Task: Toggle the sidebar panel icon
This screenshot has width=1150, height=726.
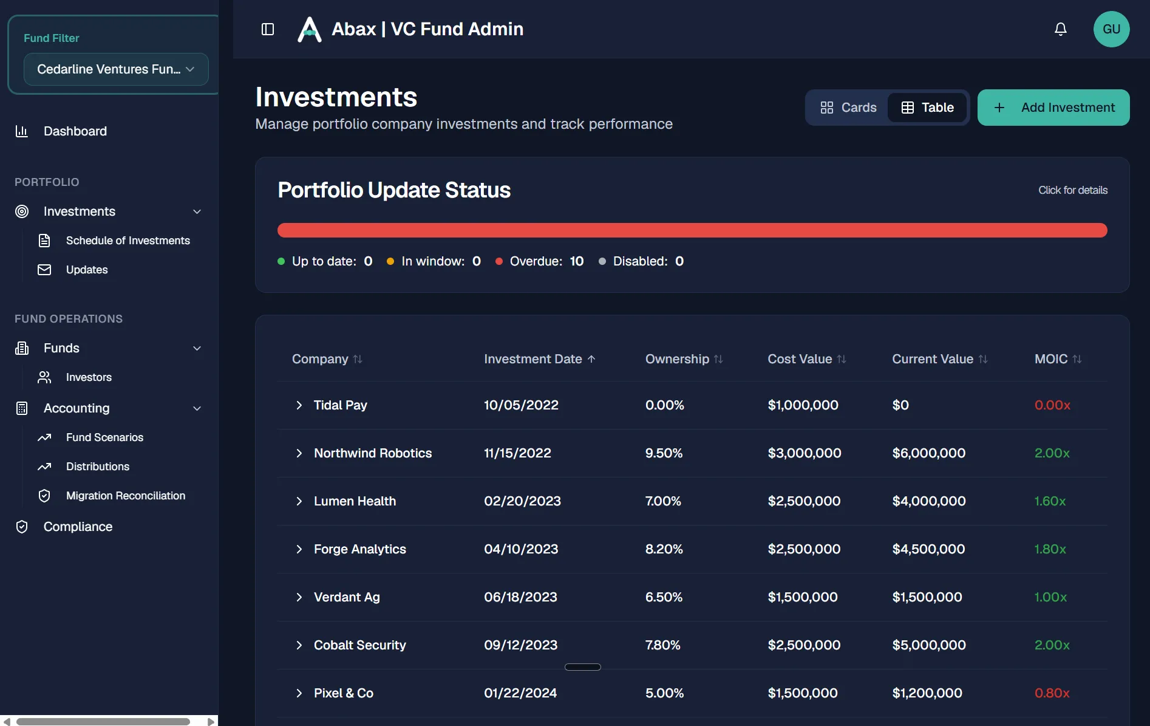Action: (268, 29)
